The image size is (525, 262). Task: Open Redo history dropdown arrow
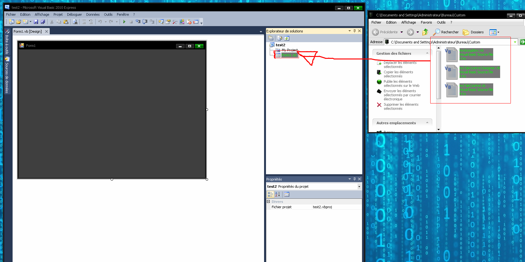click(116, 22)
